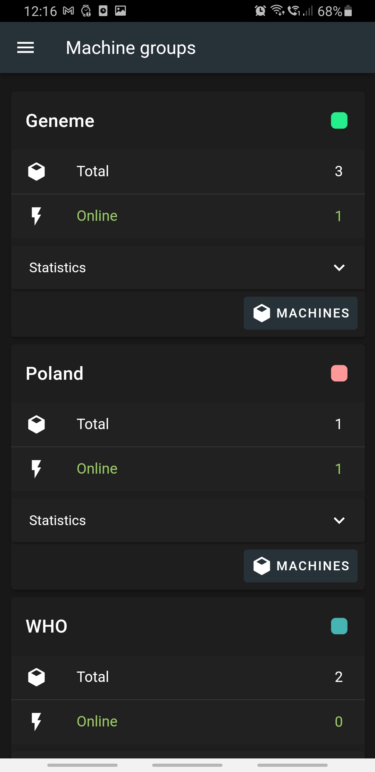The width and height of the screenshot is (375, 772).
Task: Open the hamburger navigation menu
Action: (26, 48)
